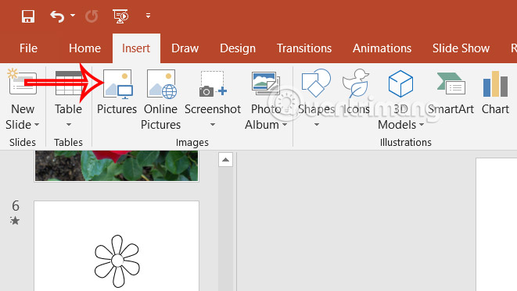
Task: Click the Photo Album icon
Action: 265,83
